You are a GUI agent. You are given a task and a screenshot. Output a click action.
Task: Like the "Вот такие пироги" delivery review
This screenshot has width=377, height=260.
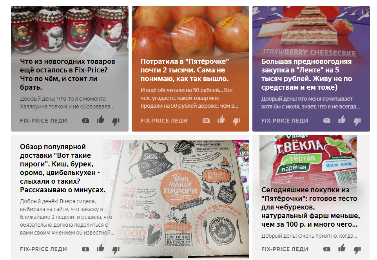pos(100,248)
